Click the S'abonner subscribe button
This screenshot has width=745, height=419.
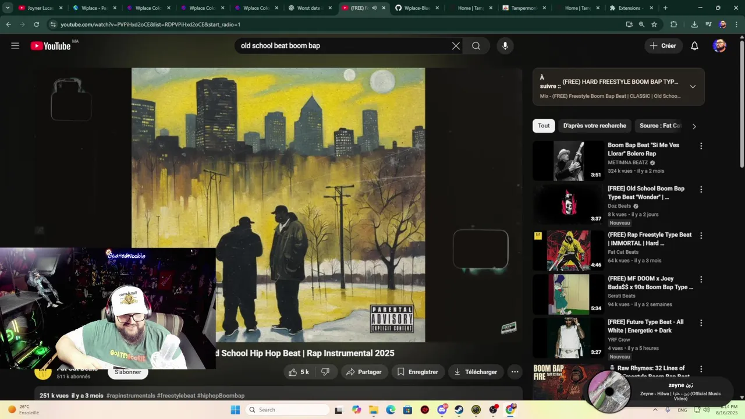[128, 372]
